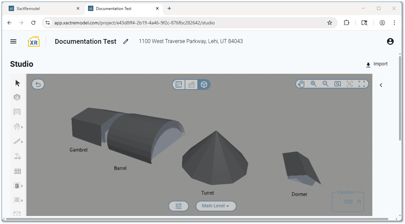405x224 pixels.
Task: Expand the collapsed right side panel
Action: 381,85
